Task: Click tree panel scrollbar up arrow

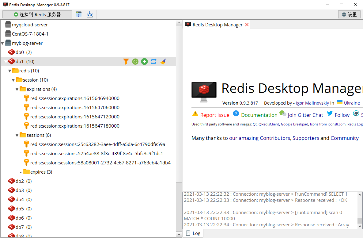Action: coord(179,23)
